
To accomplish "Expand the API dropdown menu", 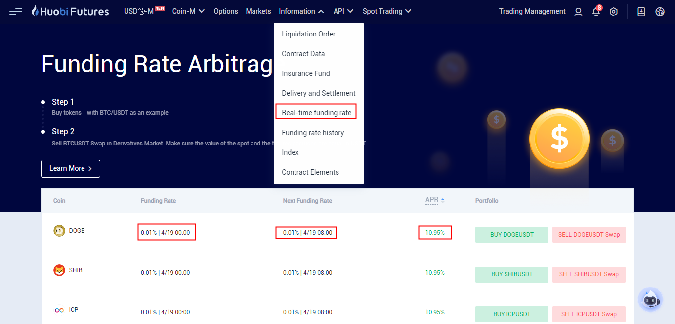I will pos(343,11).
